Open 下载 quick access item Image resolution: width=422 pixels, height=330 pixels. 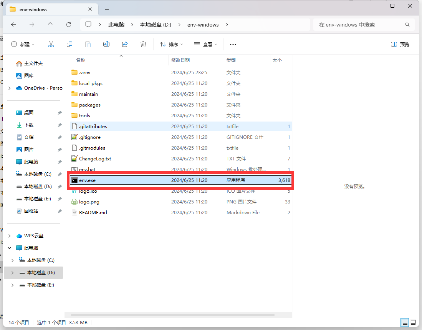point(25,125)
